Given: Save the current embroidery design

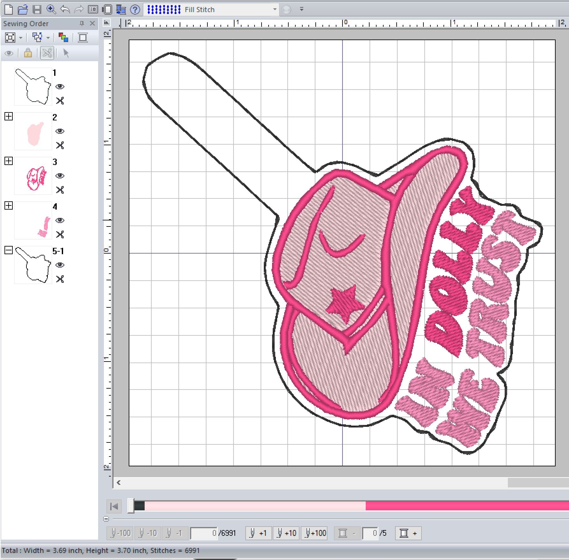Looking at the screenshot, I should click(x=37, y=10).
